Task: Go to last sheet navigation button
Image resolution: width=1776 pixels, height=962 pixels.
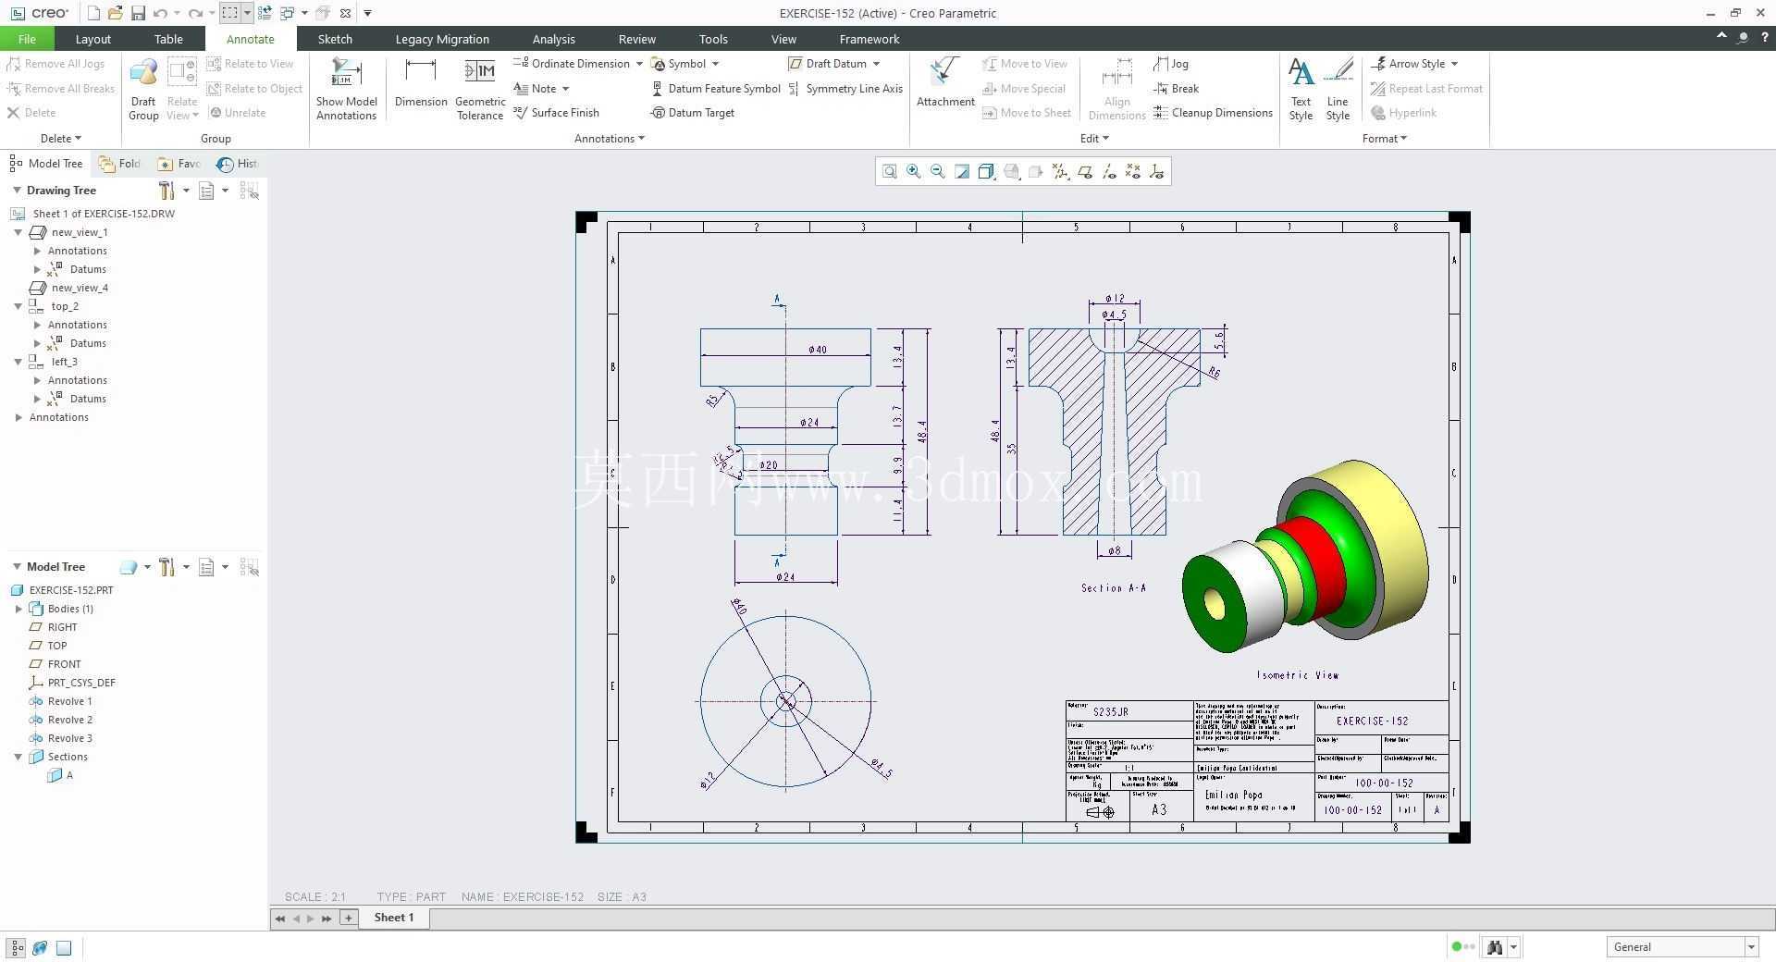Action: (327, 919)
